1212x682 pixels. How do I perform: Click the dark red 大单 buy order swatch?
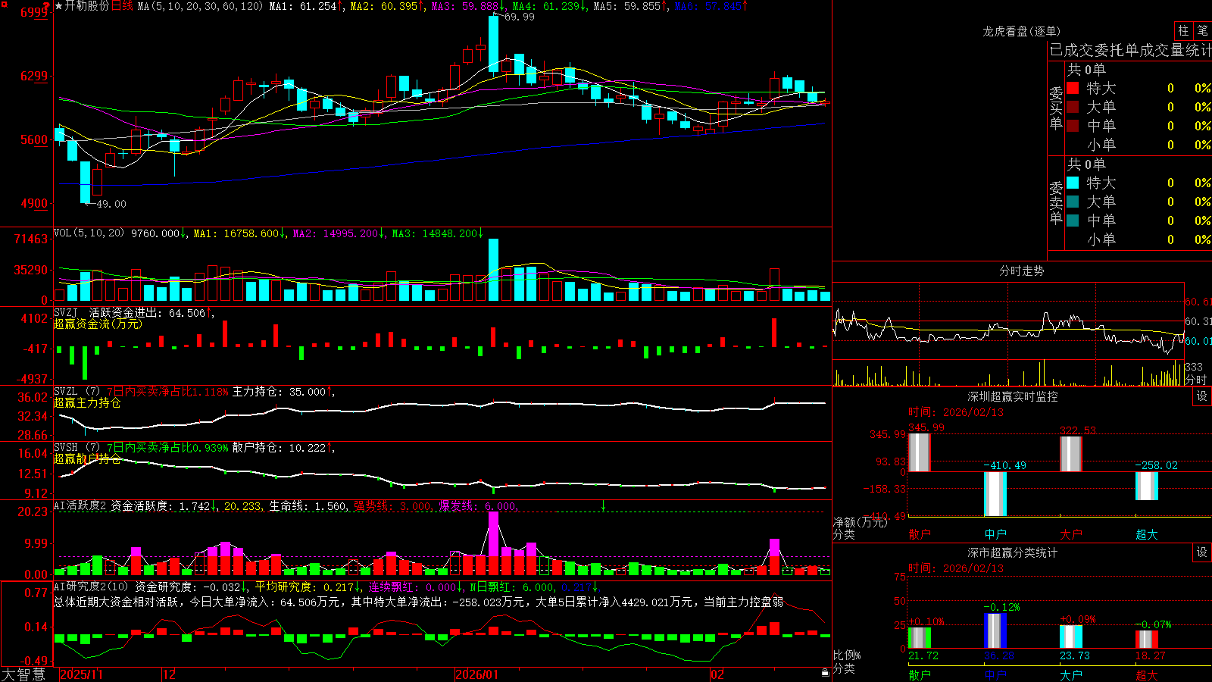click(x=1073, y=107)
